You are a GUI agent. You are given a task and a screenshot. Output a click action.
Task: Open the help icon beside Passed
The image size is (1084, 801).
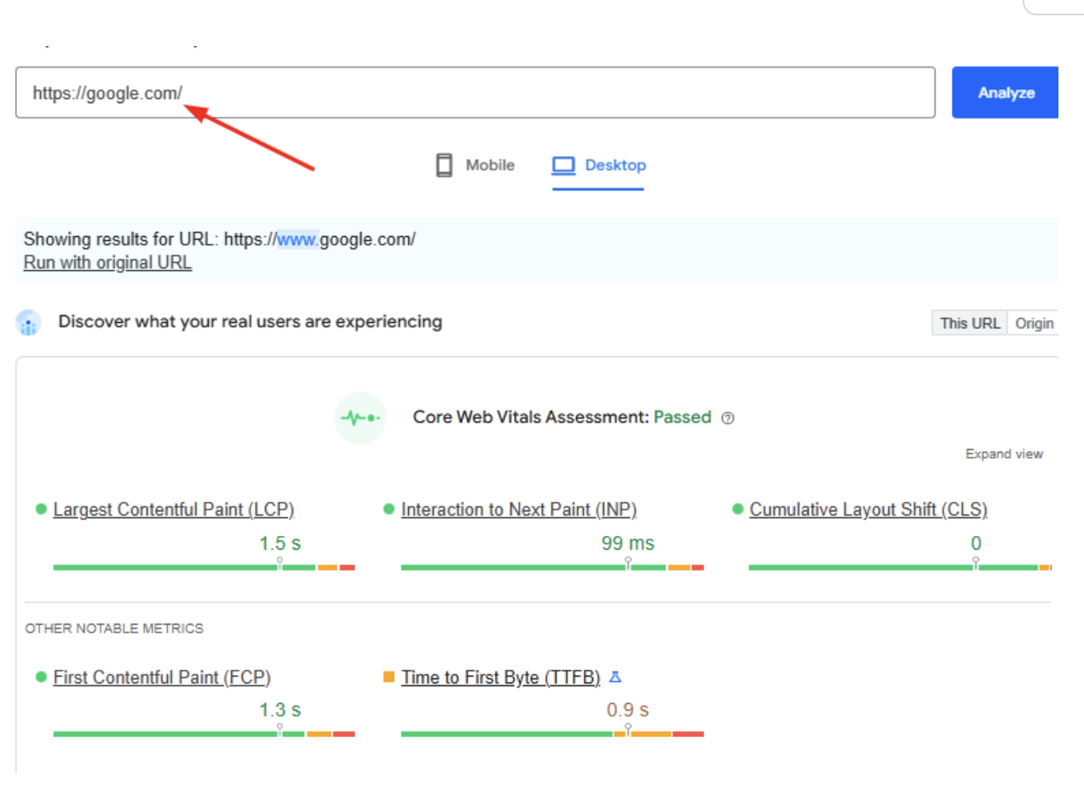[x=728, y=418]
